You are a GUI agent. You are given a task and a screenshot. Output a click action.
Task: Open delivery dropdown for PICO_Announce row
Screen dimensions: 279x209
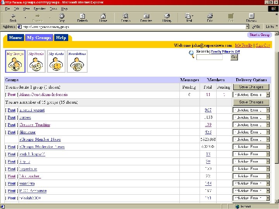[268, 191]
